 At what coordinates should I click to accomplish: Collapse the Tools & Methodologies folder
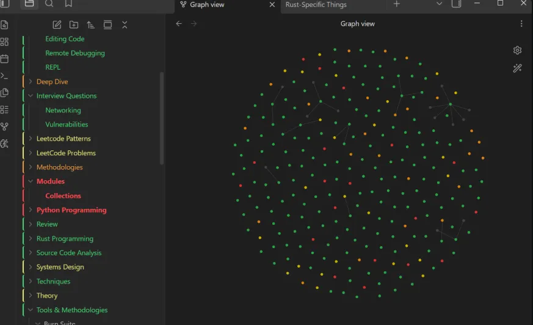[31, 310]
